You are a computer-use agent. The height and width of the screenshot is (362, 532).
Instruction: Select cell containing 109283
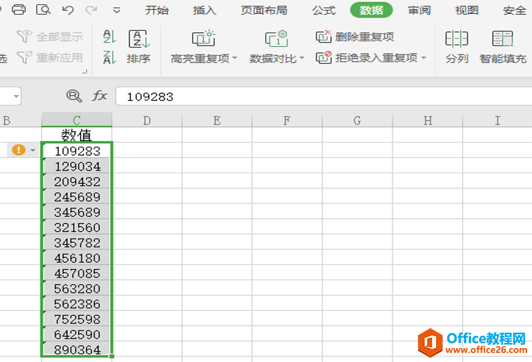77,151
